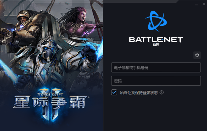Close the Battle.net login window
Image resolution: width=207 pixels, height=131 pixels.
tap(204, 4)
